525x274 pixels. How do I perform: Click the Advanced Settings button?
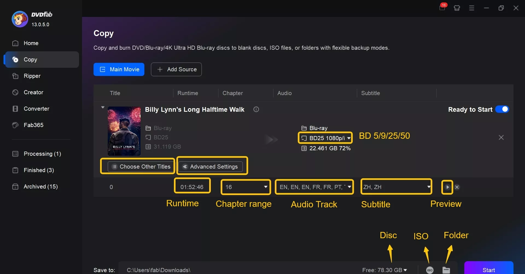coord(212,166)
